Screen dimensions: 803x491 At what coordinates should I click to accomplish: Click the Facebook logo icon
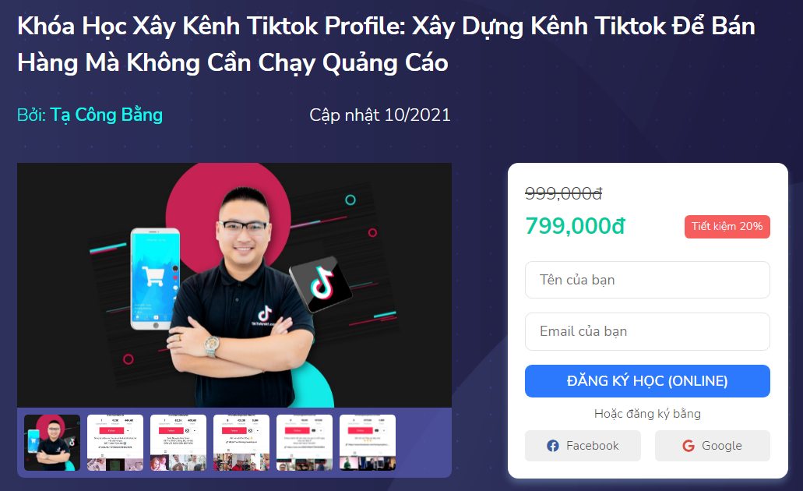(x=552, y=446)
